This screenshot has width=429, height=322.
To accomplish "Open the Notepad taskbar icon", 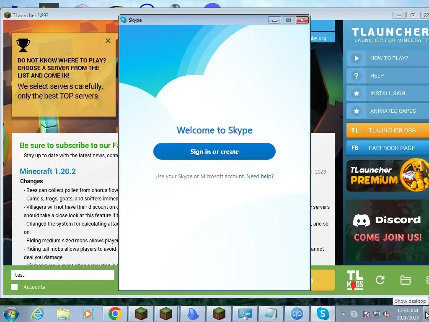I will pos(271,314).
